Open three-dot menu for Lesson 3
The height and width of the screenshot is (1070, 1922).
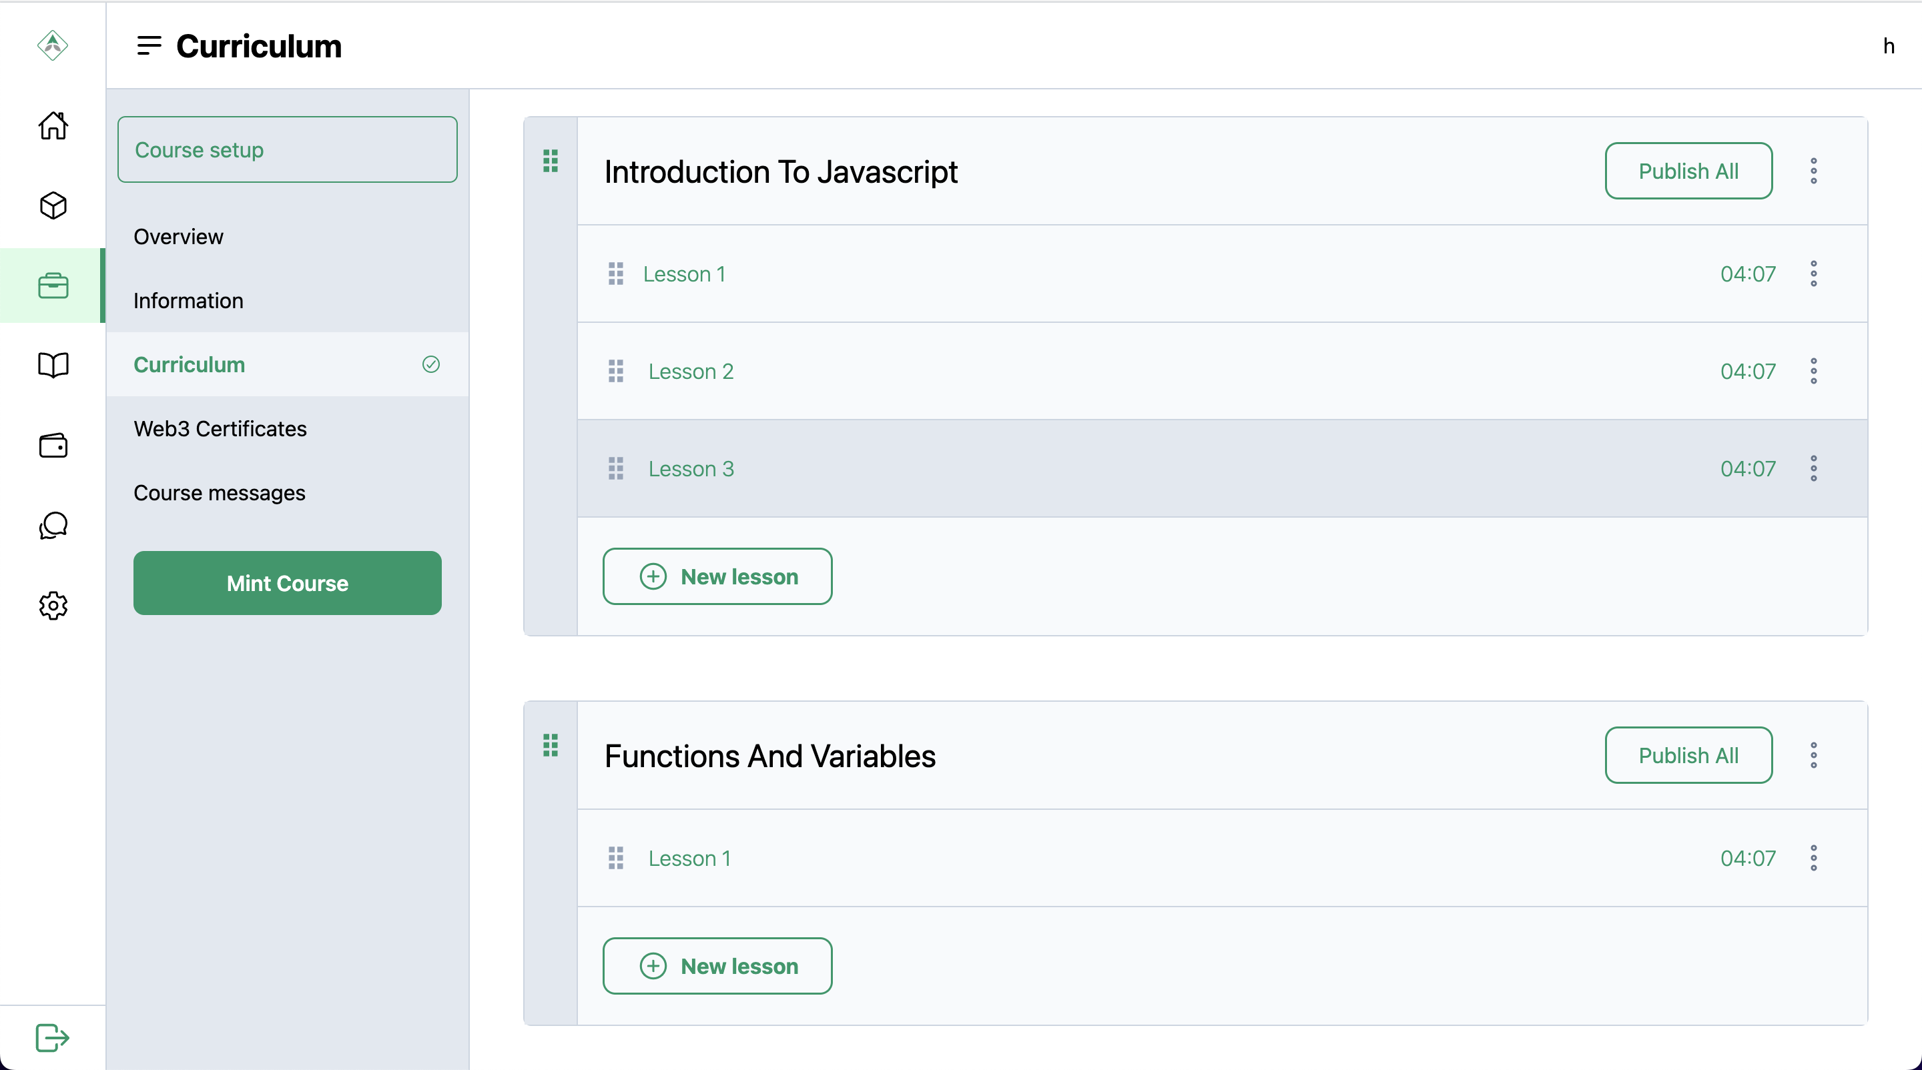1813,468
